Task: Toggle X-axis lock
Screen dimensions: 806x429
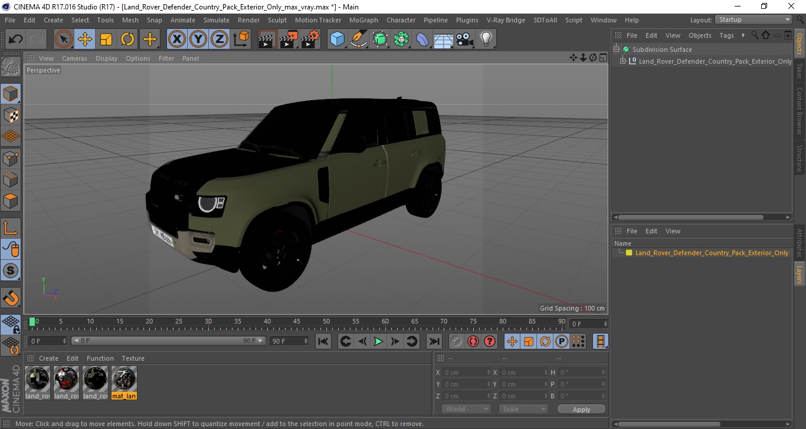Action: coord(177,39)
